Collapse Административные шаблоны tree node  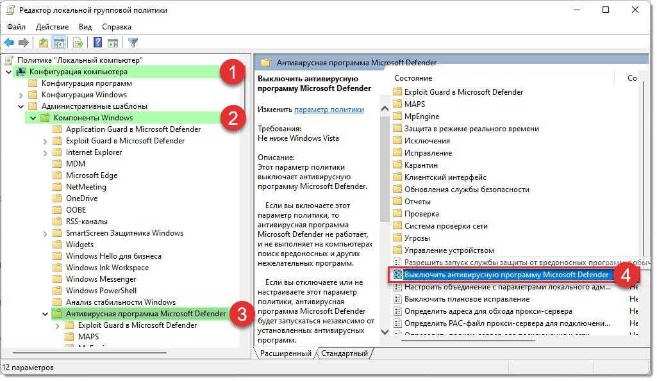21,106
